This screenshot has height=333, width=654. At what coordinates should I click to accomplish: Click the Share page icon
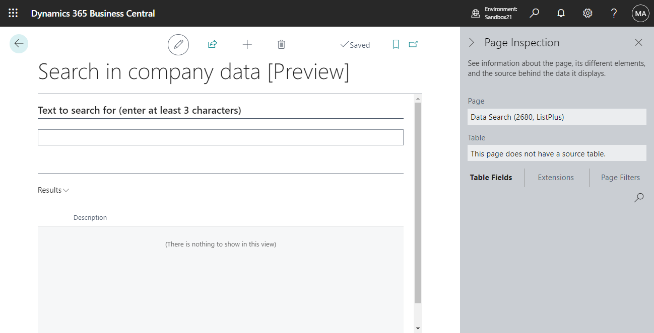(212, 44)
